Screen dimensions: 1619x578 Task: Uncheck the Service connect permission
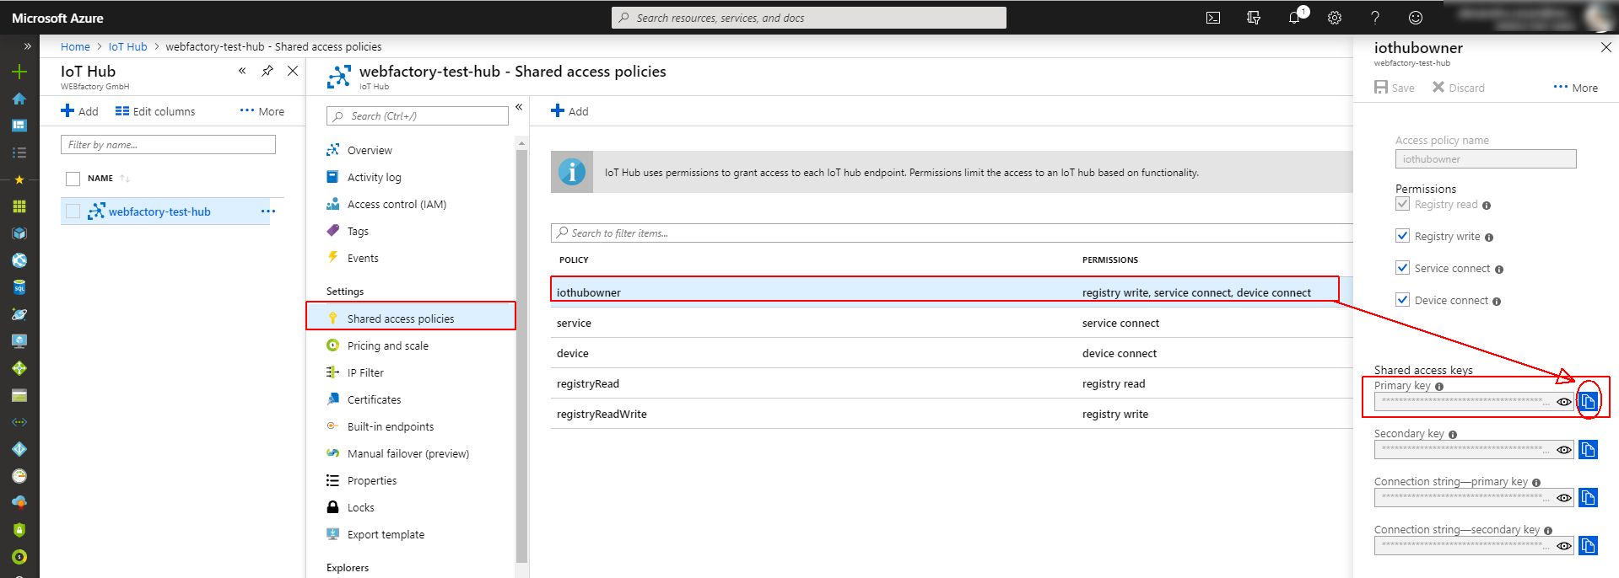click(1402, 268)
